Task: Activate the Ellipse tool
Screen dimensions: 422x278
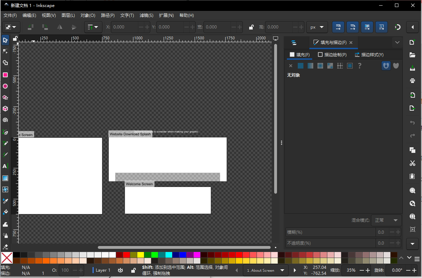Action: [5, 86]
